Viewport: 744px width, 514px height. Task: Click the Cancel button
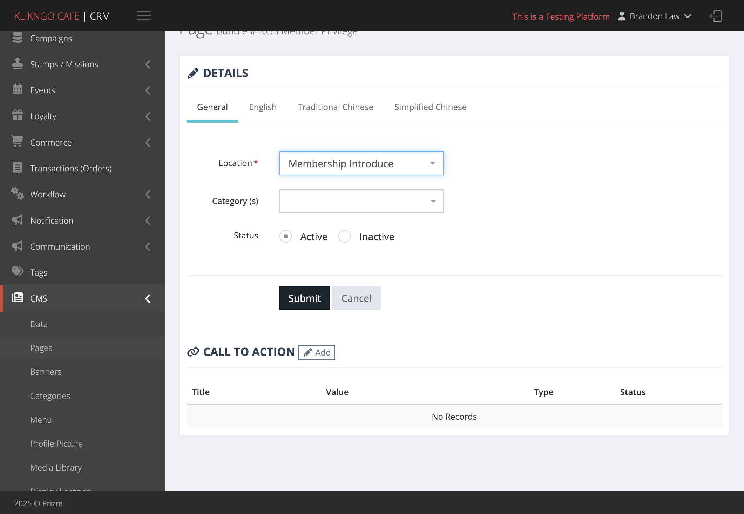pos(357,298)
